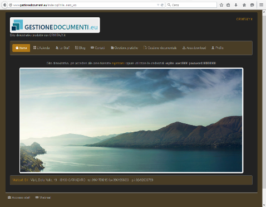The image size is (266, 207).
Task: Open the Area download menu item
Action: click(x=194, y=48)
